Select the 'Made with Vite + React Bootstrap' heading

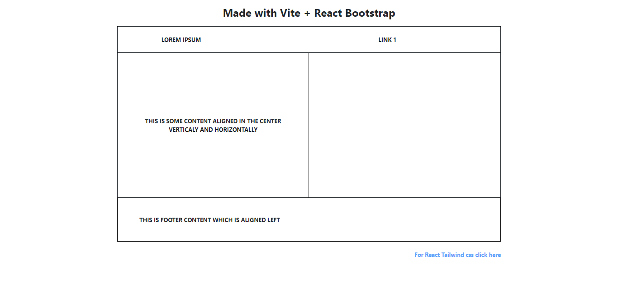click(x=309, y=13)
